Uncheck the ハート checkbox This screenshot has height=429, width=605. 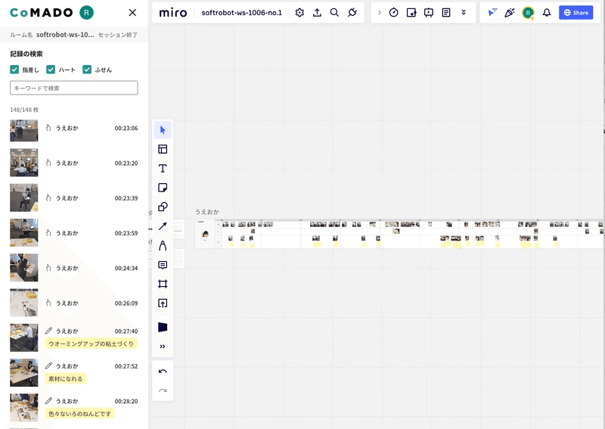coord(51,70)
